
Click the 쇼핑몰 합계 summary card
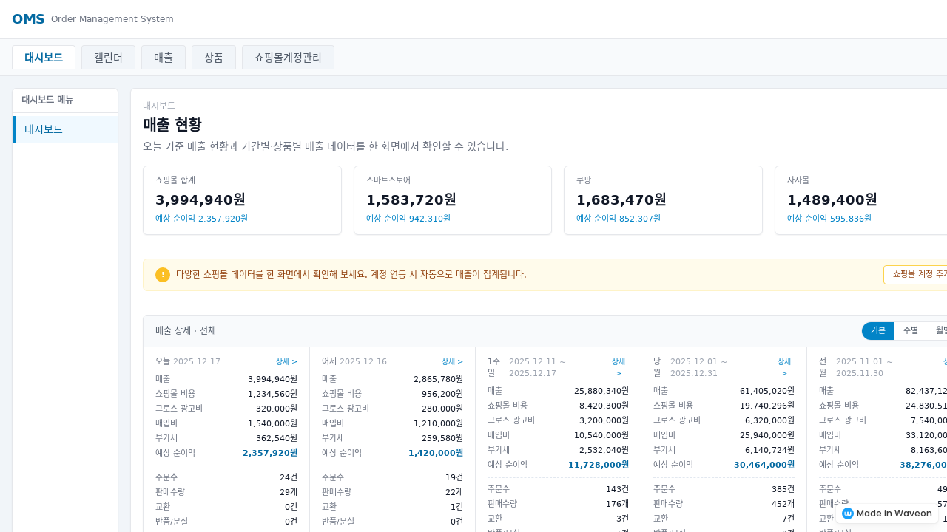tap(242, 199)
